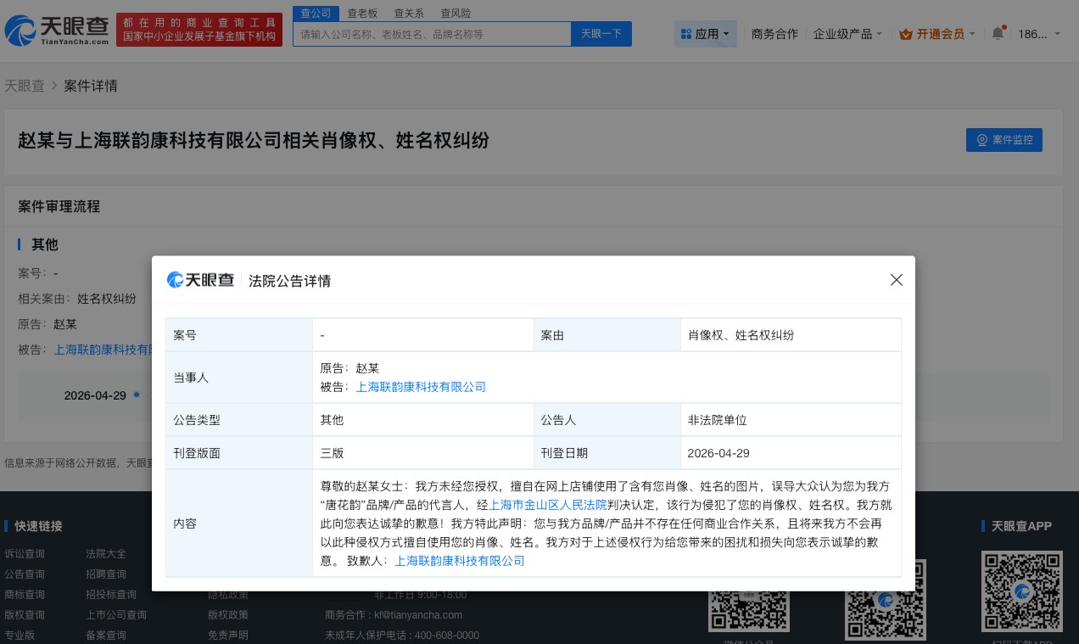1079x644 pixels.
Task: Expand the 企业级产品 dropdown
Action: tap(847, 34)
